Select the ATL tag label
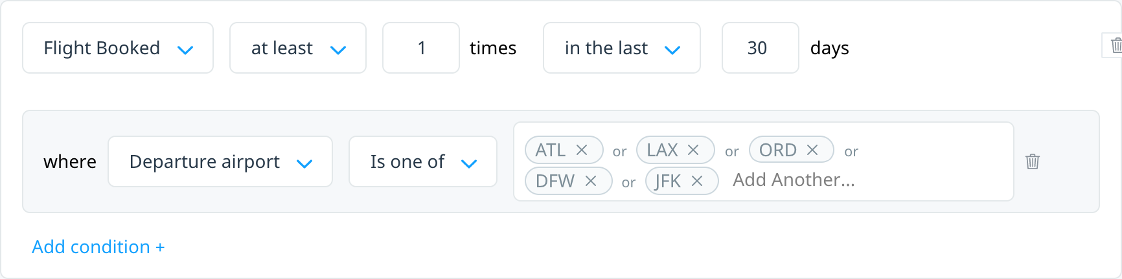The height and width of the screenshot is (279, 1122). coord(551,150)
